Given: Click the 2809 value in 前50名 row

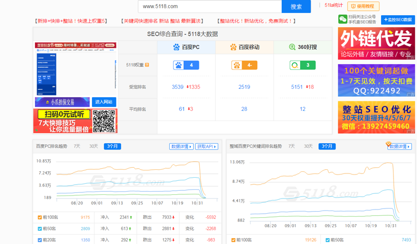Looking at the screenshot, I should [x=86, y=228].
